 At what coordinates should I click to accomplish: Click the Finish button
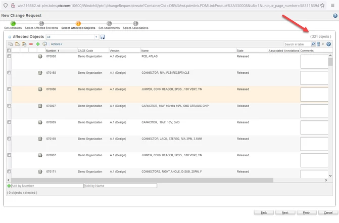pyautogui.click(x=307, y=212)
